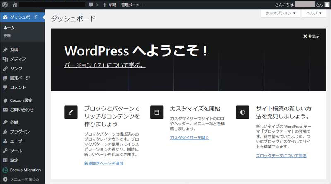Click the pencil icon beside the block patterns heading
Viewport: 331px width, 184px height.
coord(71,112)
